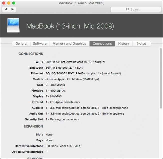Click the CONNECTIONS section heading
The width and height of the screenshot is (163, 159).
click(x=31, y=54)
